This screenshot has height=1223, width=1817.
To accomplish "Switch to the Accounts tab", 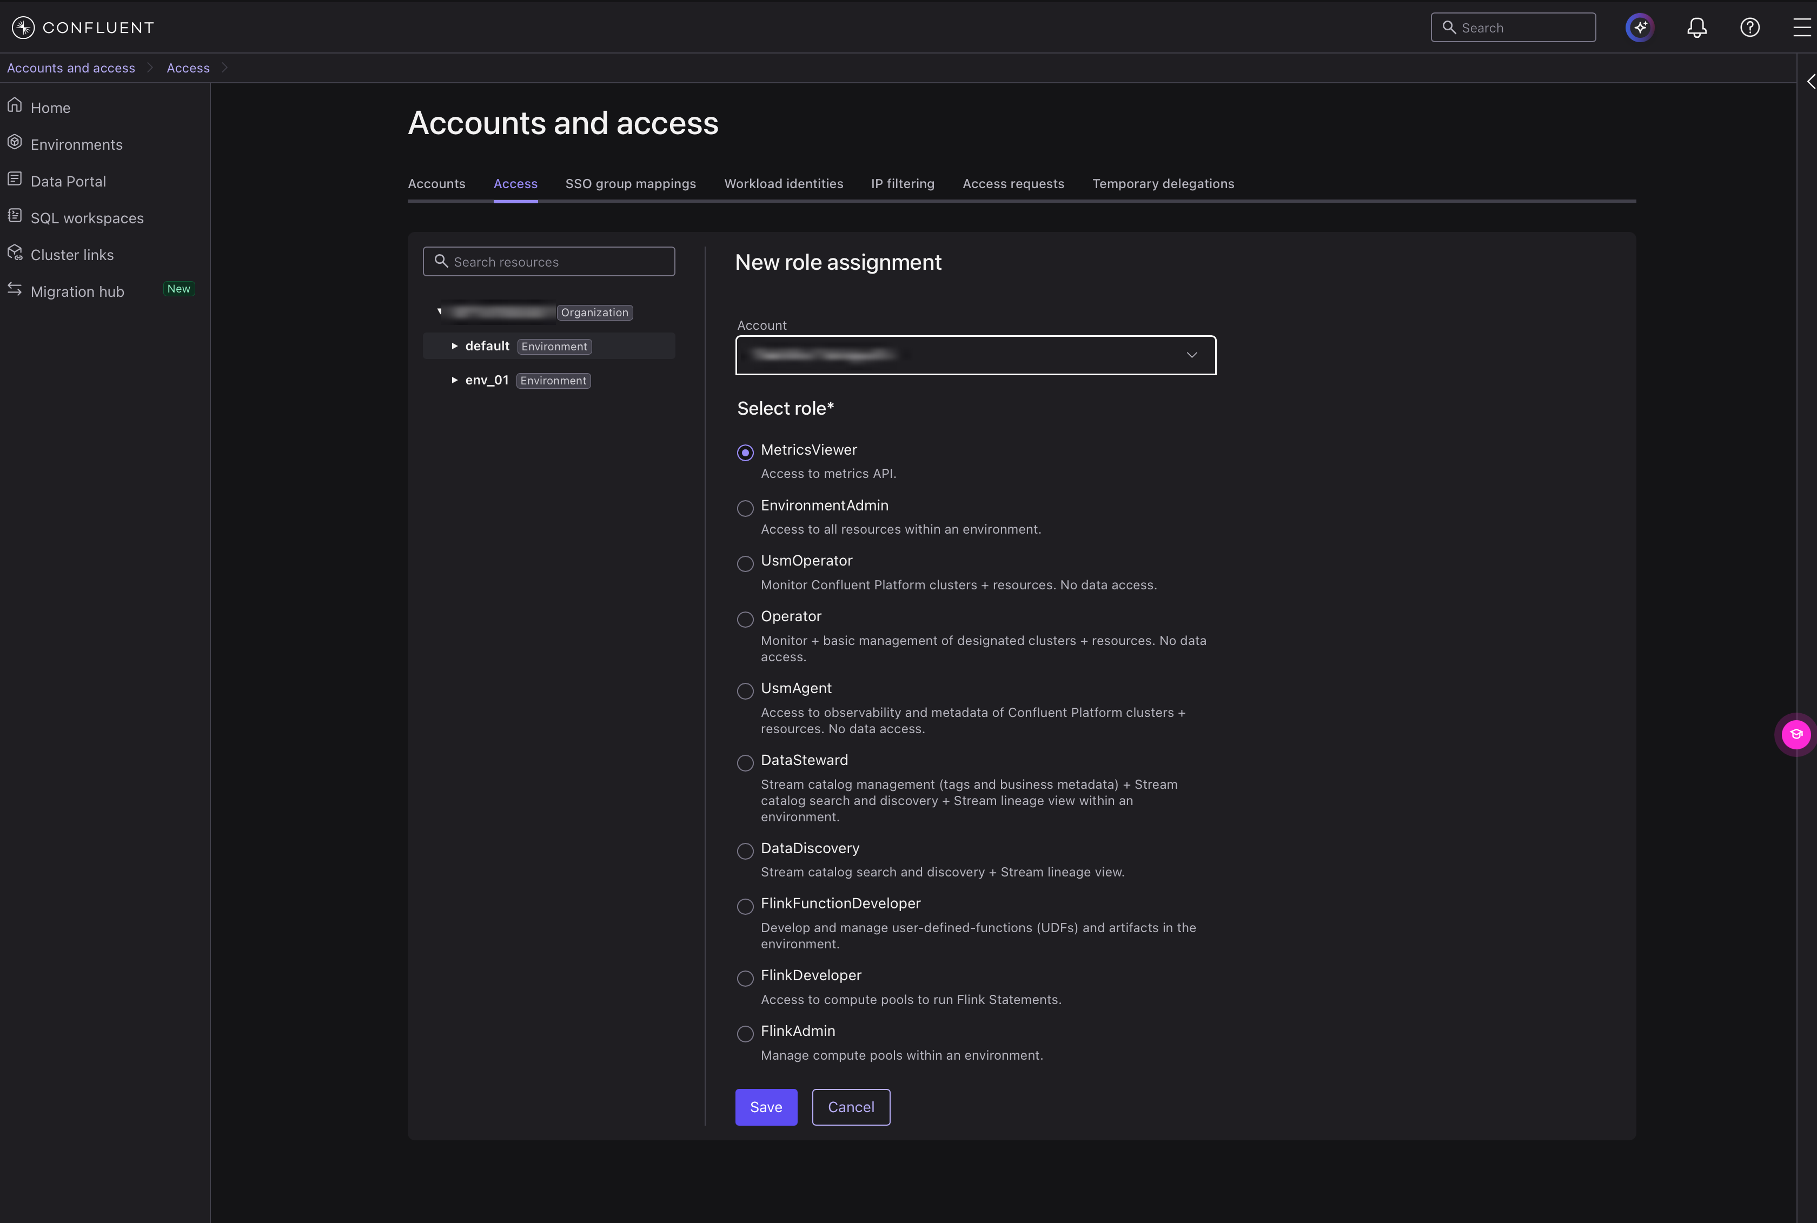I will 436,183.
